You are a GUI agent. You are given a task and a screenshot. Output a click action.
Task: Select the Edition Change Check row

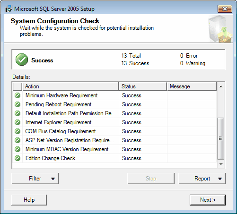(114, 158)
